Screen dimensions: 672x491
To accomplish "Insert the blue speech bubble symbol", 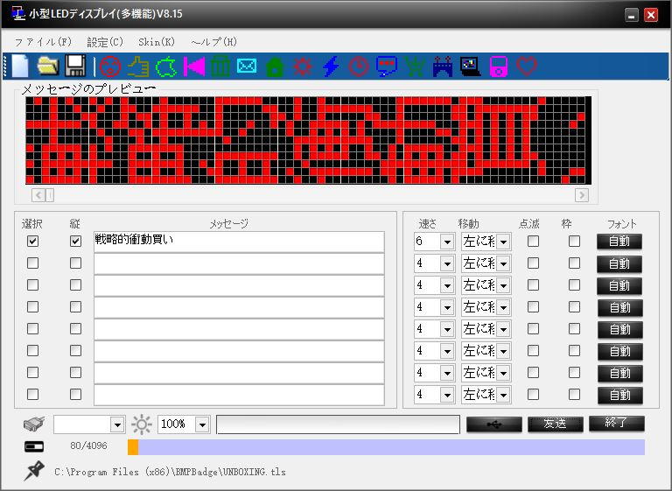I will [x=387, y=67].
